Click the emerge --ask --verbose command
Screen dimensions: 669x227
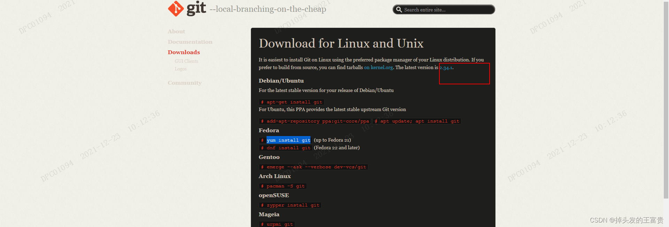pos(314,167)
